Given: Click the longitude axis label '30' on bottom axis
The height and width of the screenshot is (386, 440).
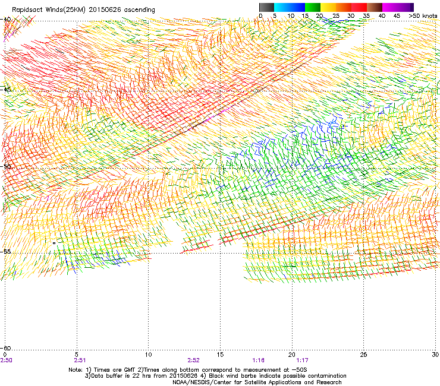Looking at the screenshot, I should 435,355.
